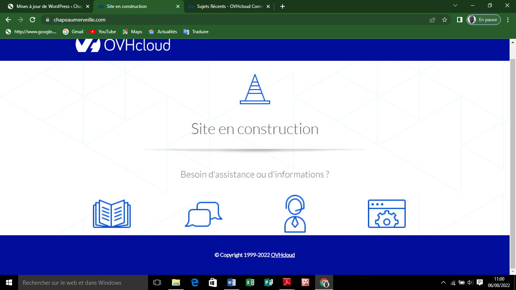This screenshot has width=516, height=290.
Task: Click the 'En pause' profile button
Action: 484,20
